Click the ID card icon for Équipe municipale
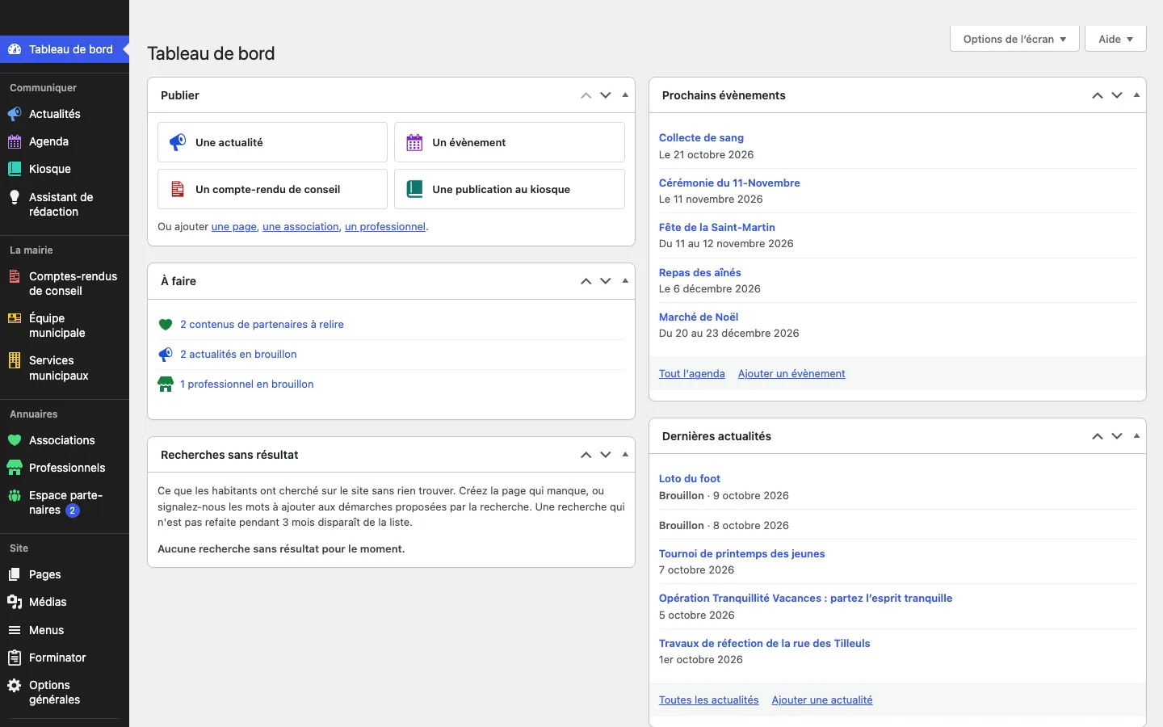The width and height of the screenshot is (1163, 727). pos(15,318)
